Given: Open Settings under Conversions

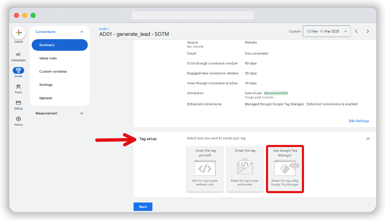Looking at the screenshot, I should [x=46, y=85].
